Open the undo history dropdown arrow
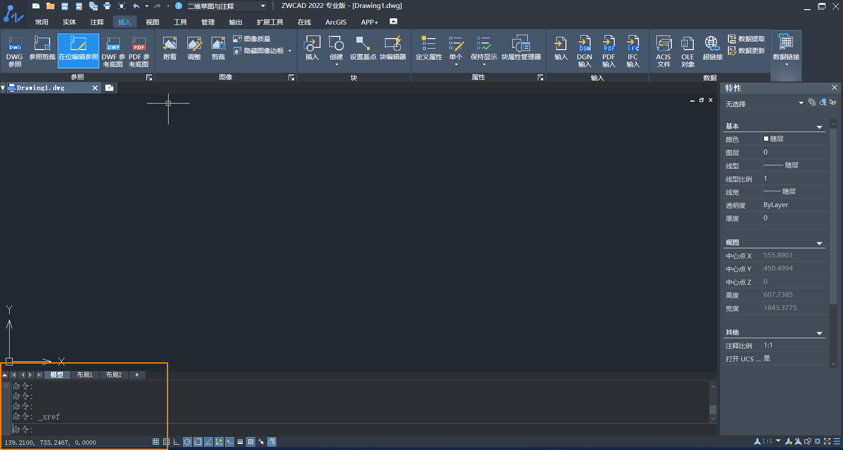 (147, 6)
